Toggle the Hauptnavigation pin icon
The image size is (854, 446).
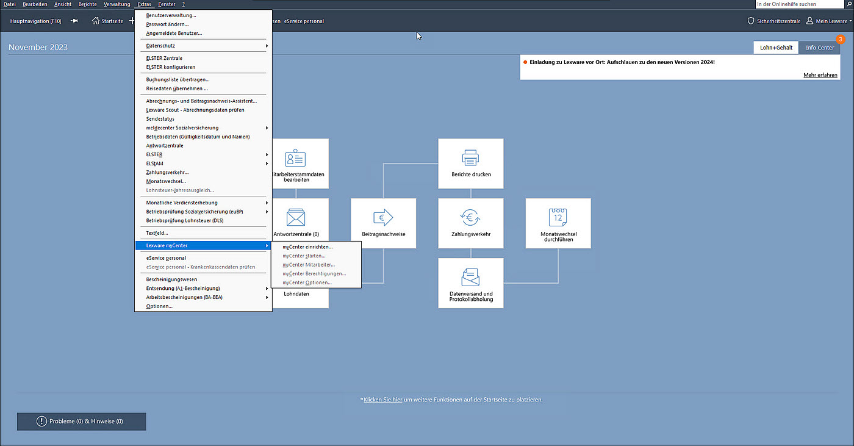[74, 21]
